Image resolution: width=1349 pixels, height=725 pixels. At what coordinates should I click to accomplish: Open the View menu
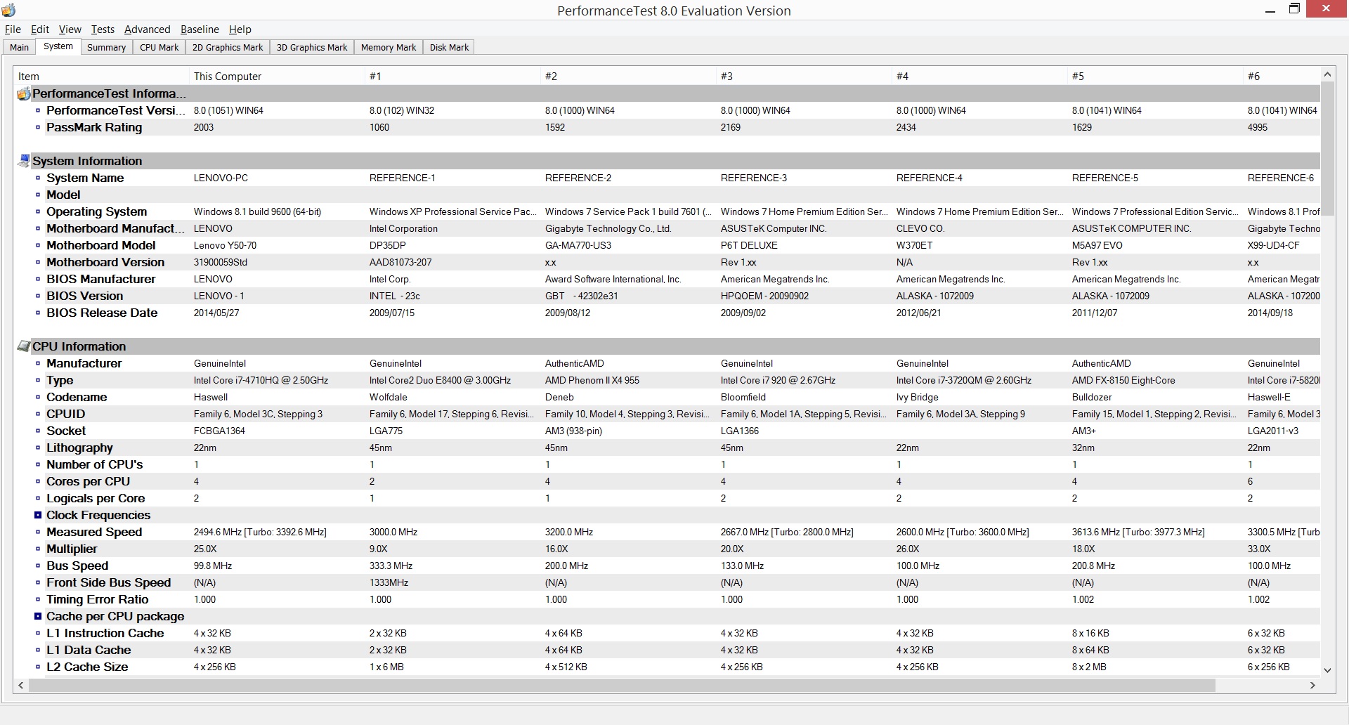coord(70,30)
